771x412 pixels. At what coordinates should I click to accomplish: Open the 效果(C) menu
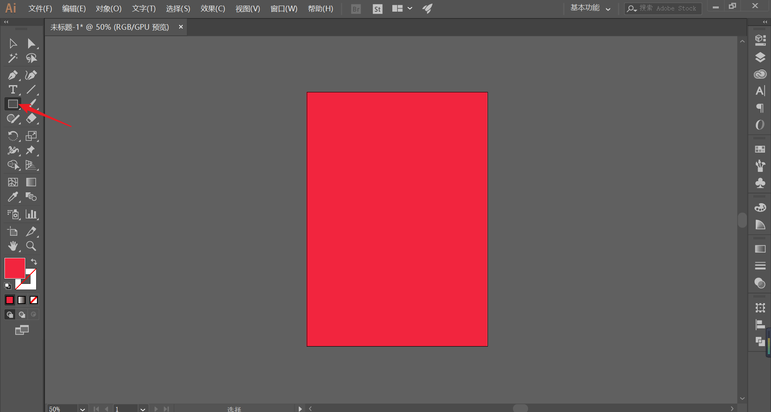click(x=213, y=8)
